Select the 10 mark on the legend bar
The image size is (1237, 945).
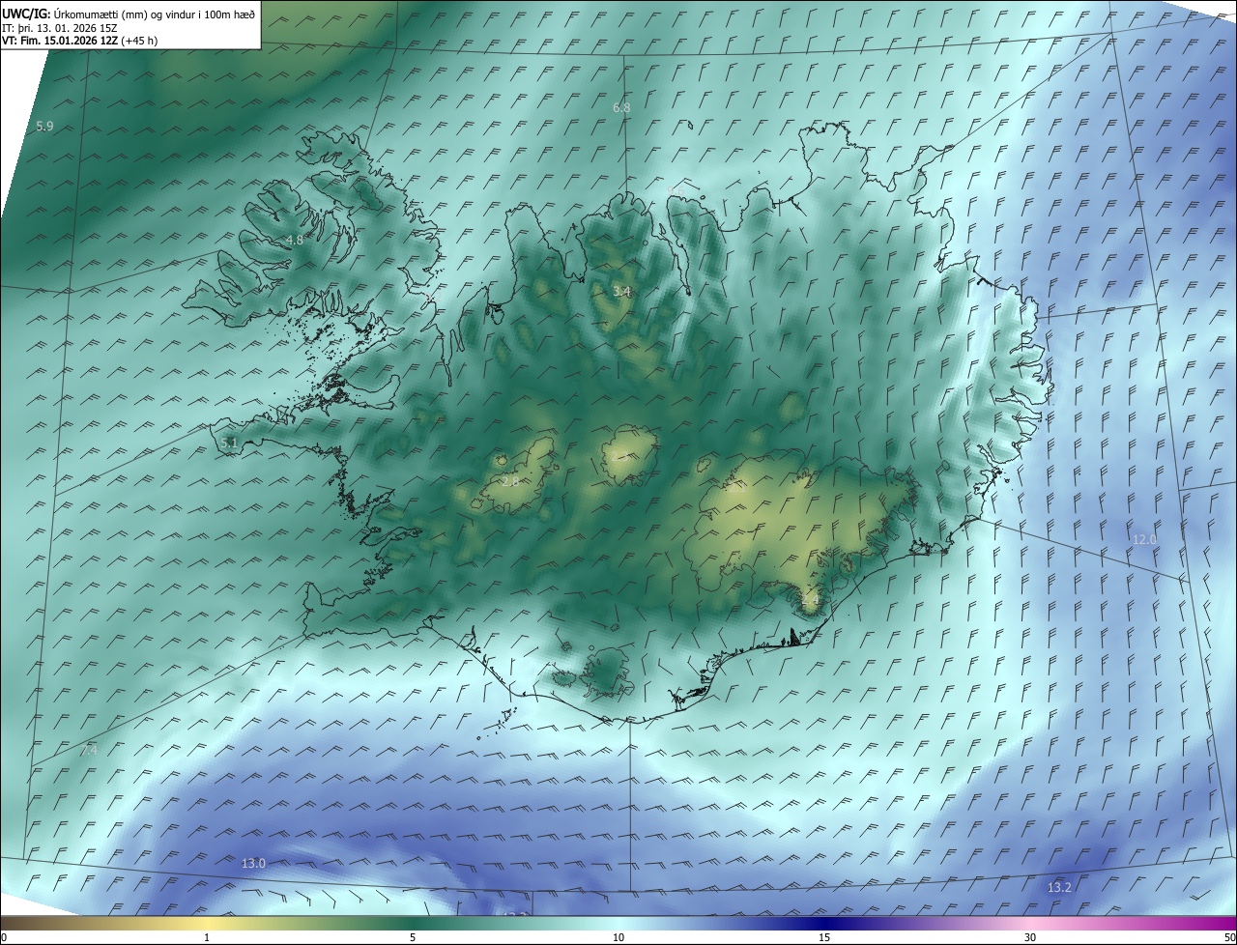[618, 937]
